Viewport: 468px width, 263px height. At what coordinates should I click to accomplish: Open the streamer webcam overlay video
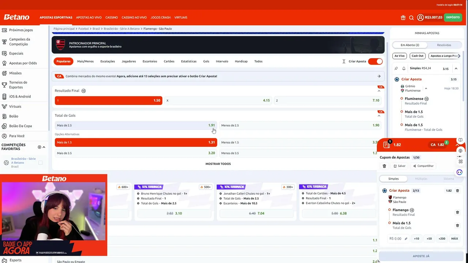tap(53, 211)
